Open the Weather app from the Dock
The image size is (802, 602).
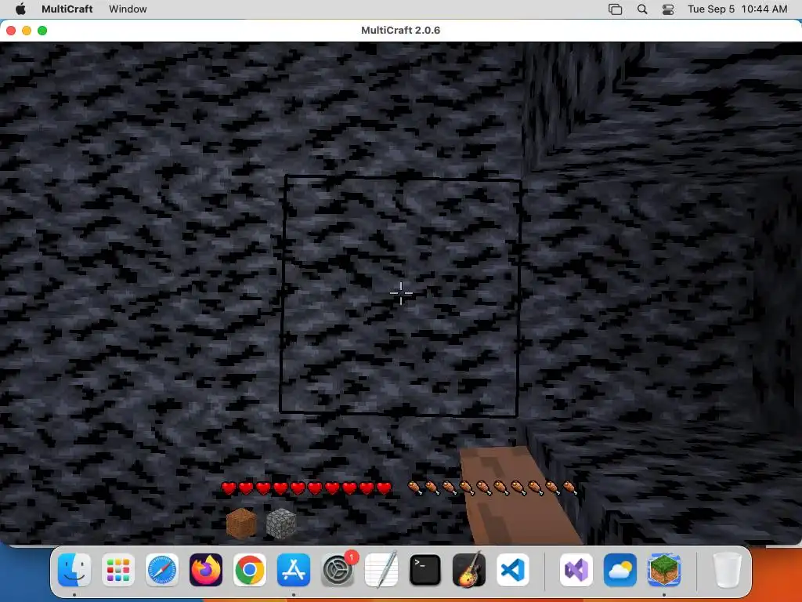click(620, 570)
